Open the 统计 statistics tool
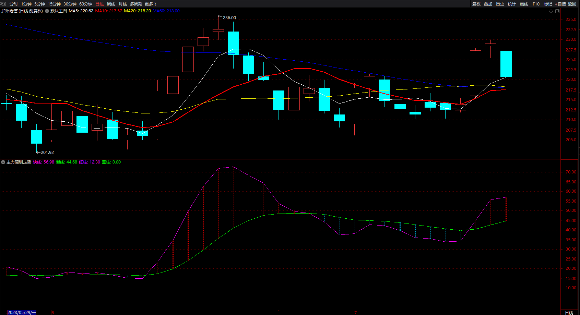Viewport: 580px width, 315px height. point(512,4)
